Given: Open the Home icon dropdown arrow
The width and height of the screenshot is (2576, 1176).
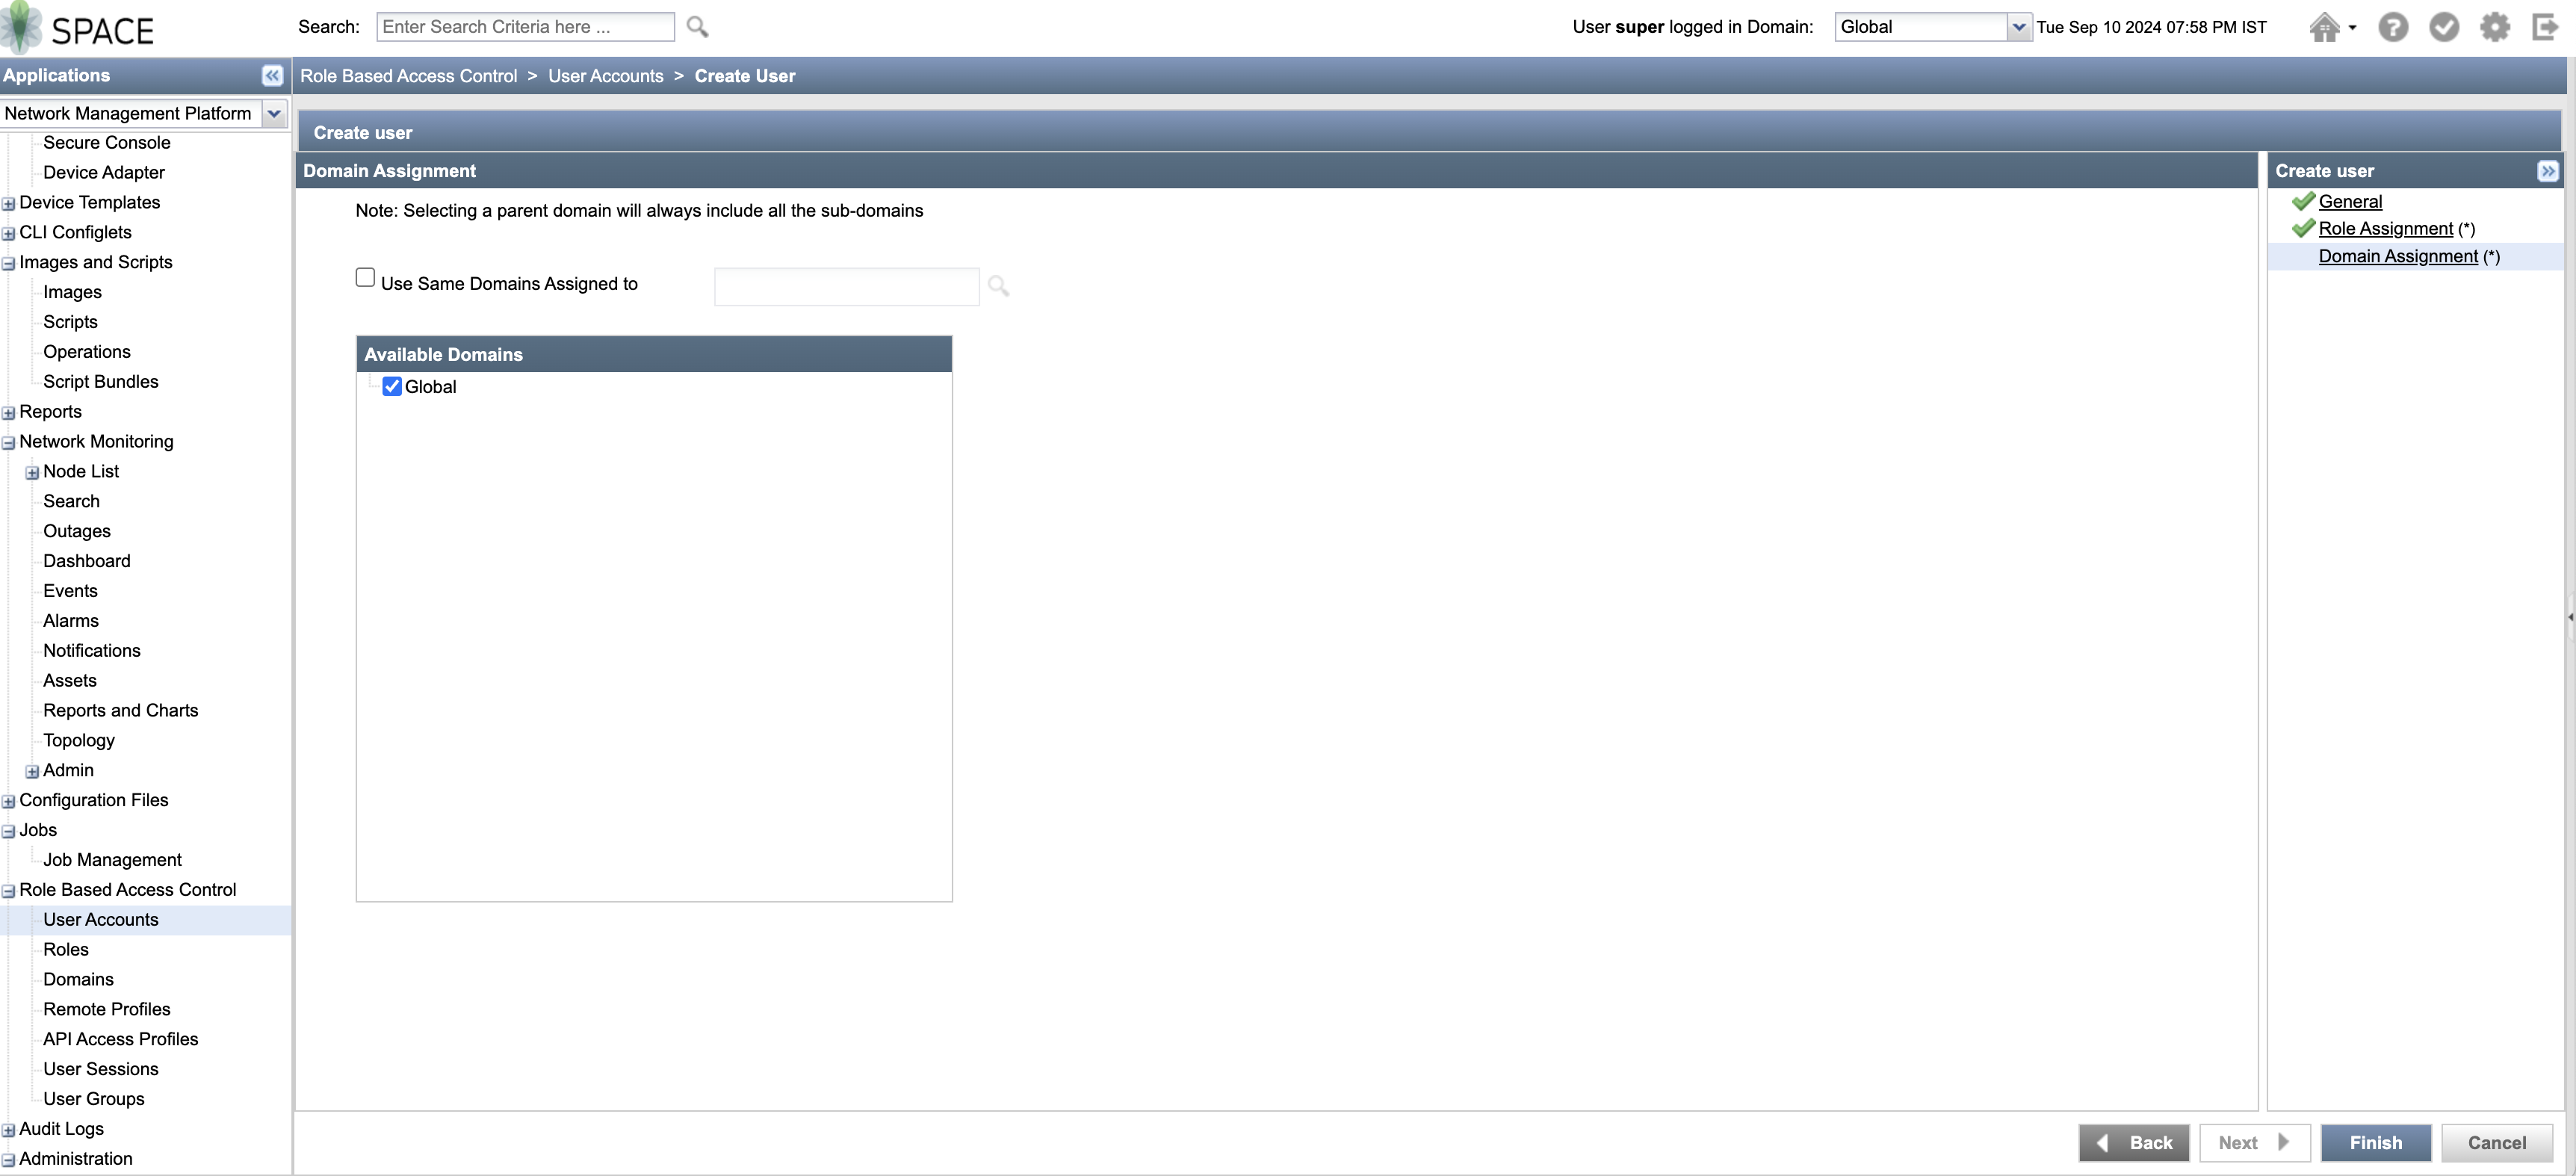Looking at the screenshot, I should point(2352,28).
